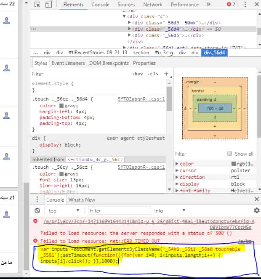Expand the _56d5 div node

[129, 35]
